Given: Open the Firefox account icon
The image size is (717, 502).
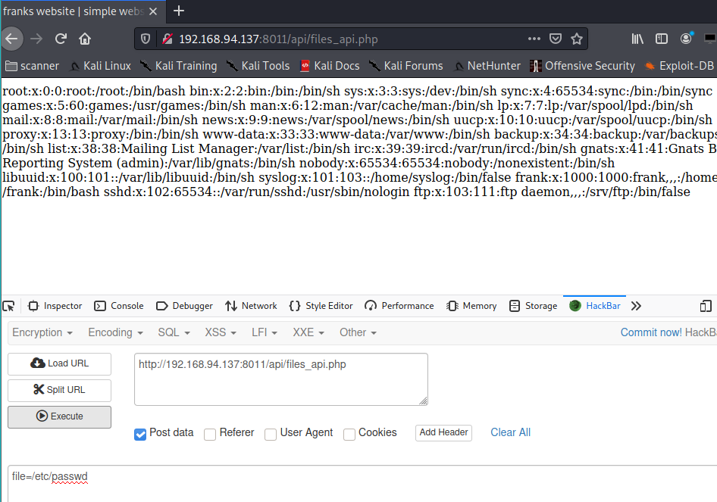Looking at the screenshot, I should coord(686,39).
